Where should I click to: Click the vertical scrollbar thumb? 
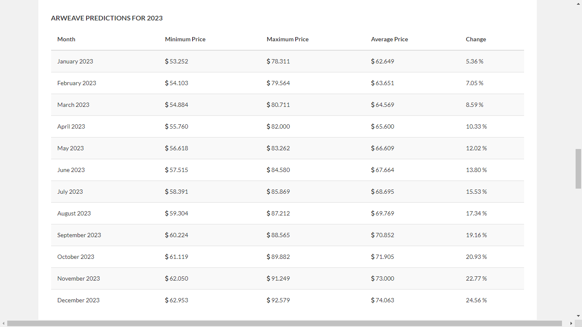578,169
